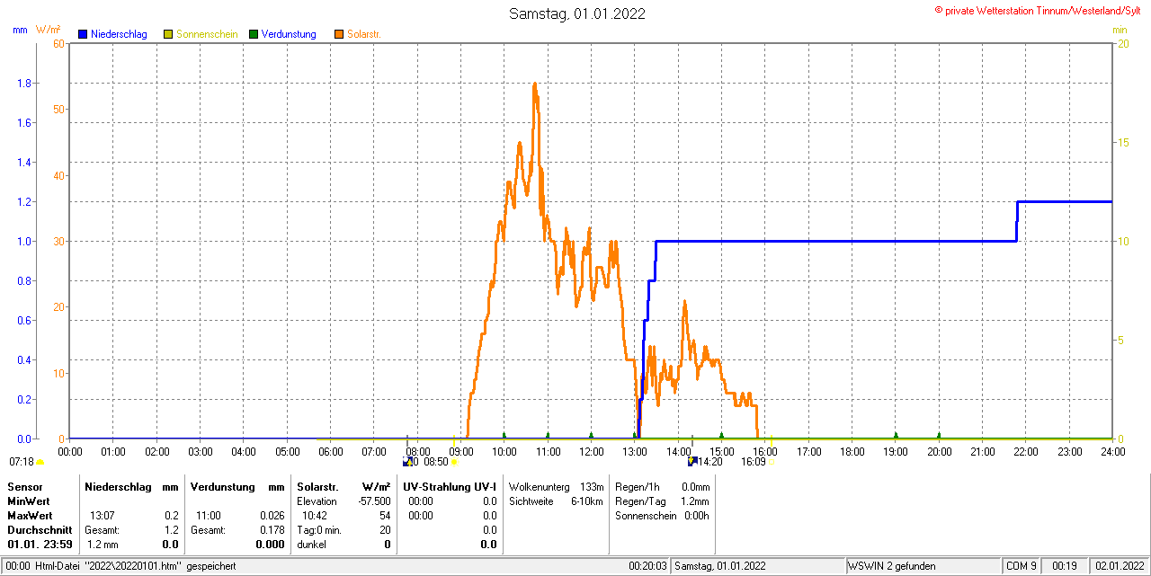The image size is (1151, 576).
Task: Click the Verdunstung column header in table
Action: coord(221,486)
